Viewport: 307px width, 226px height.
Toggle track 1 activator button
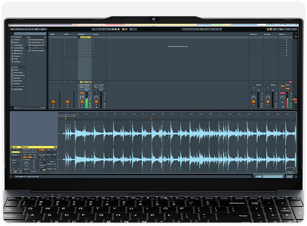coord(53,101)
